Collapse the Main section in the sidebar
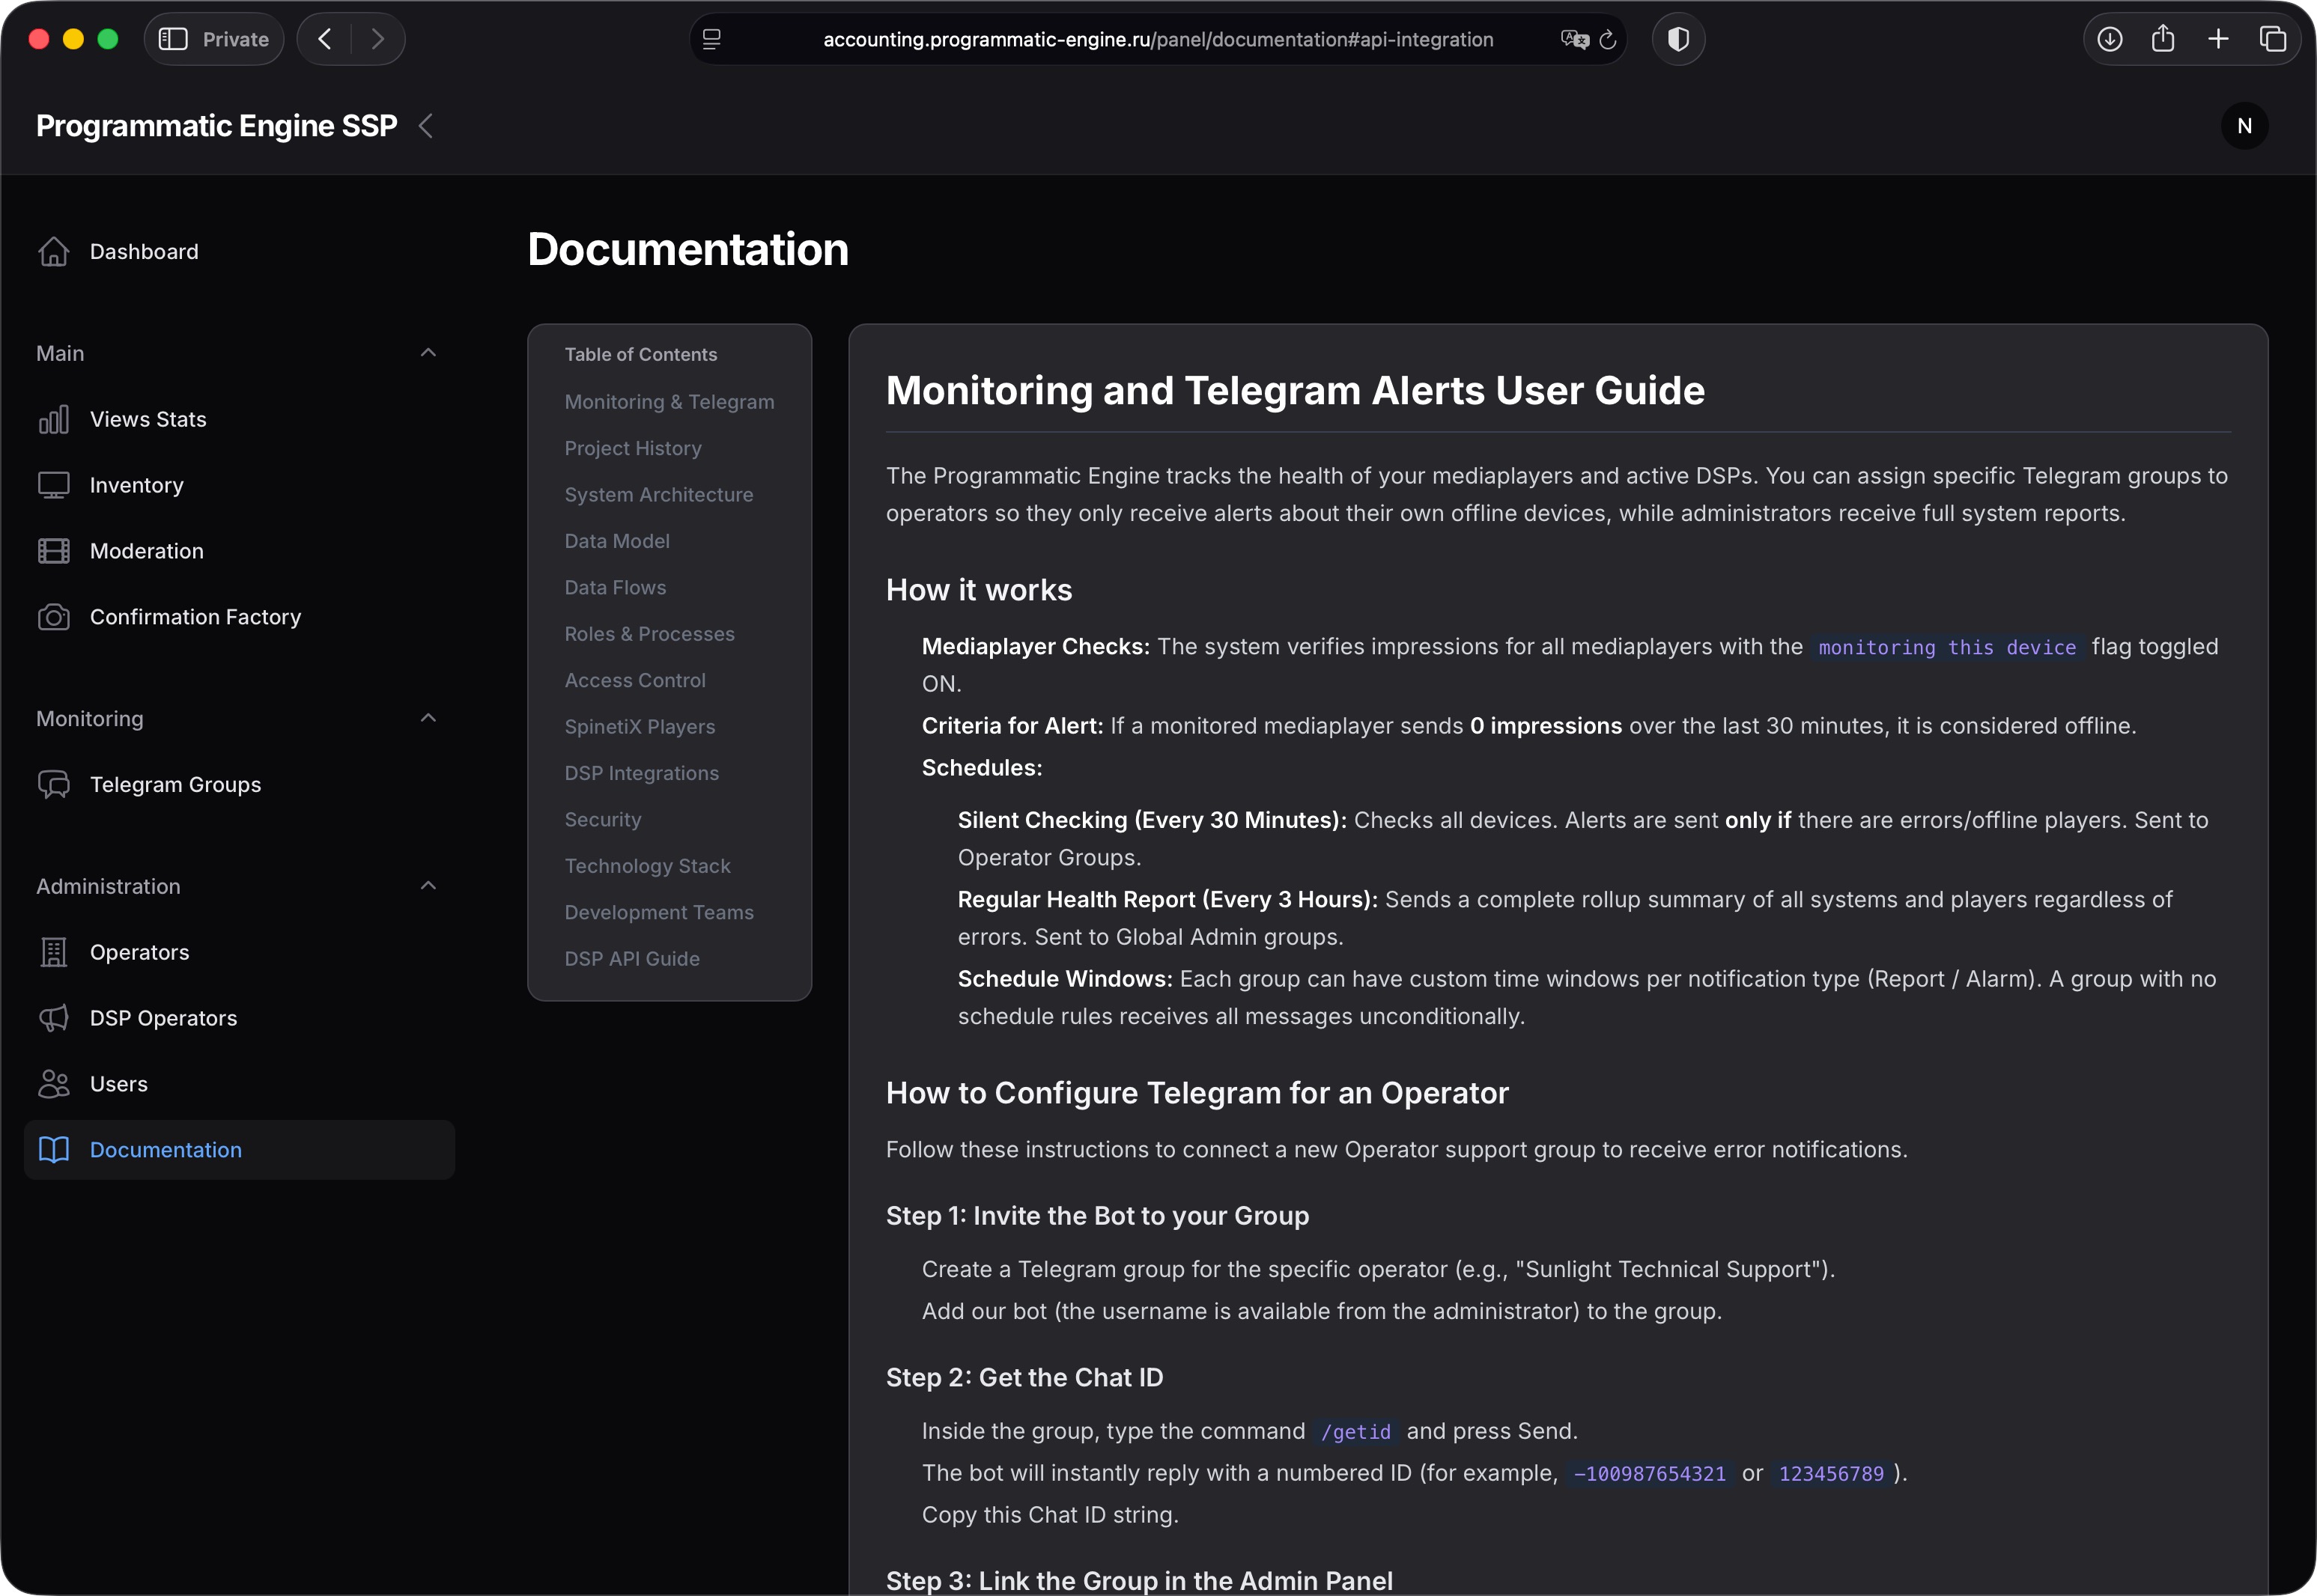The image size is (2317, 1596). (x=428, y=352)
